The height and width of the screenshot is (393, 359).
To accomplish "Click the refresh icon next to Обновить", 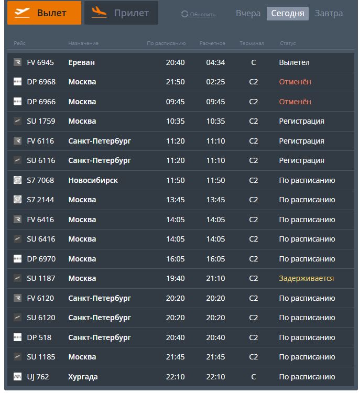I will click(184, 14).
